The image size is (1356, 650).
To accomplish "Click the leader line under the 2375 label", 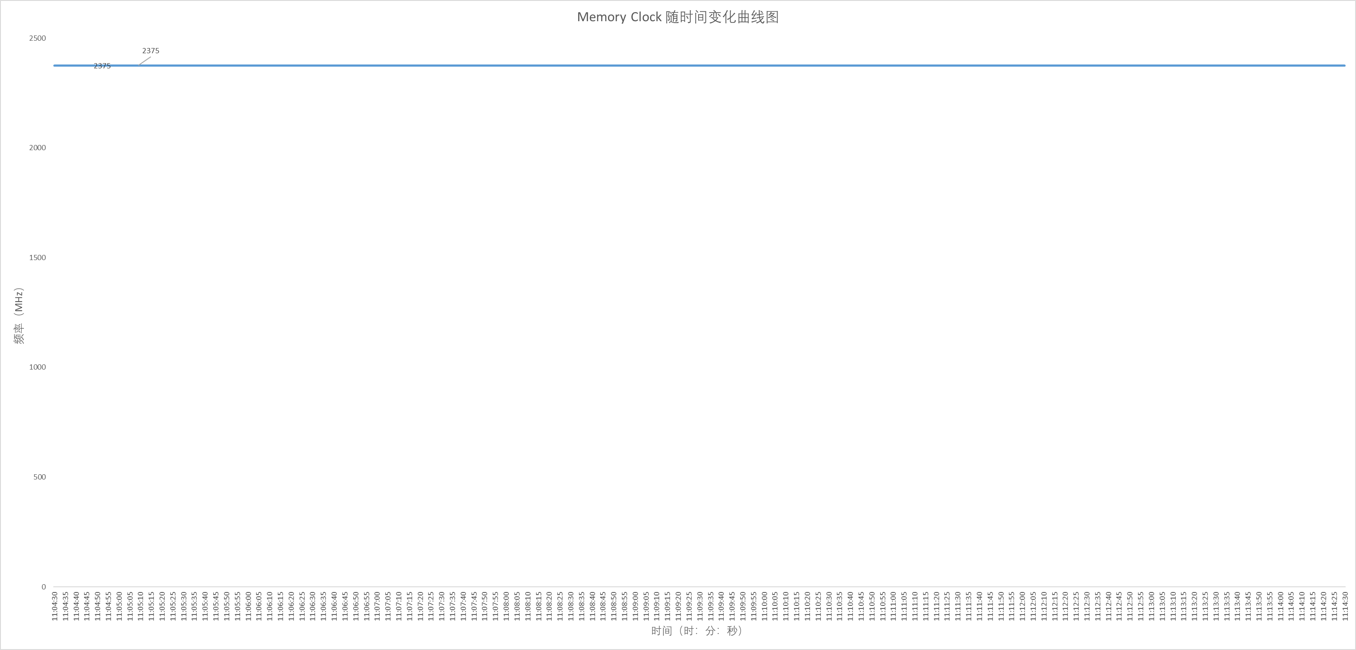I will [x=145, y=61].
